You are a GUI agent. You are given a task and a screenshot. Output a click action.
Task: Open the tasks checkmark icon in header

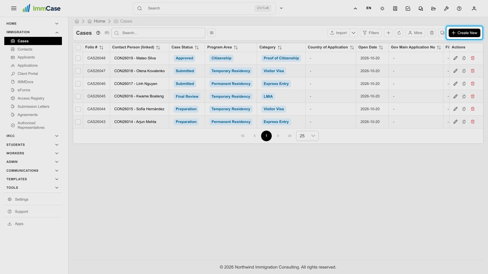(408, 9)
